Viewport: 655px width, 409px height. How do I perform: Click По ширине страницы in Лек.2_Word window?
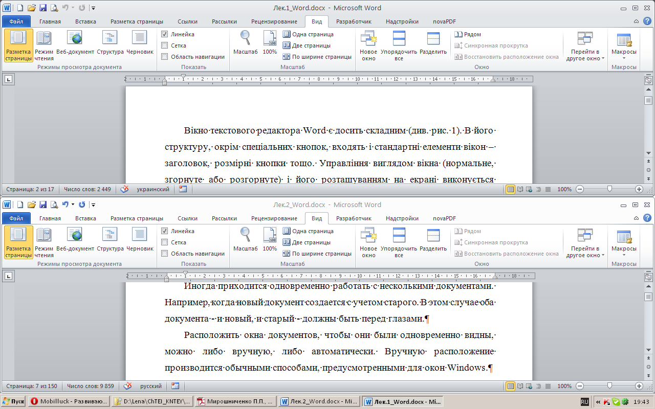click(317, 254)
